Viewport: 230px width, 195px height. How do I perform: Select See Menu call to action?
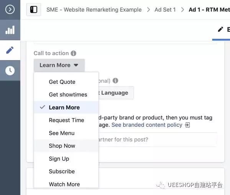pos(62,133)
